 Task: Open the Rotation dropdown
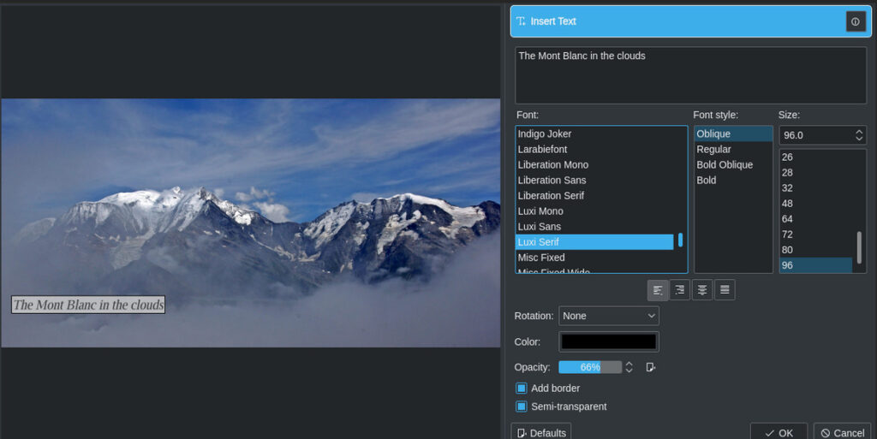pos(609,316)
